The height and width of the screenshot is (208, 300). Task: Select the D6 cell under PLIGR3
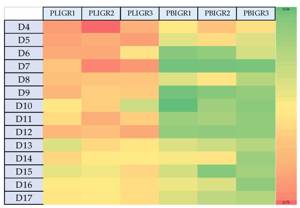140,53
